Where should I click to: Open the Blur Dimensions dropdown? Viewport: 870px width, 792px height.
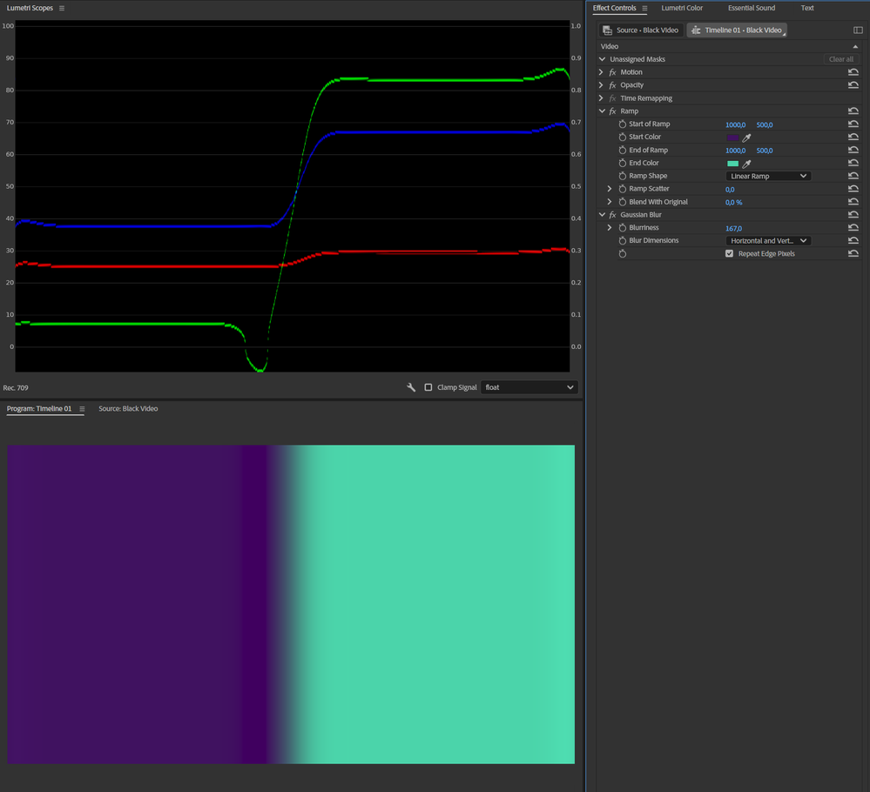768,241
